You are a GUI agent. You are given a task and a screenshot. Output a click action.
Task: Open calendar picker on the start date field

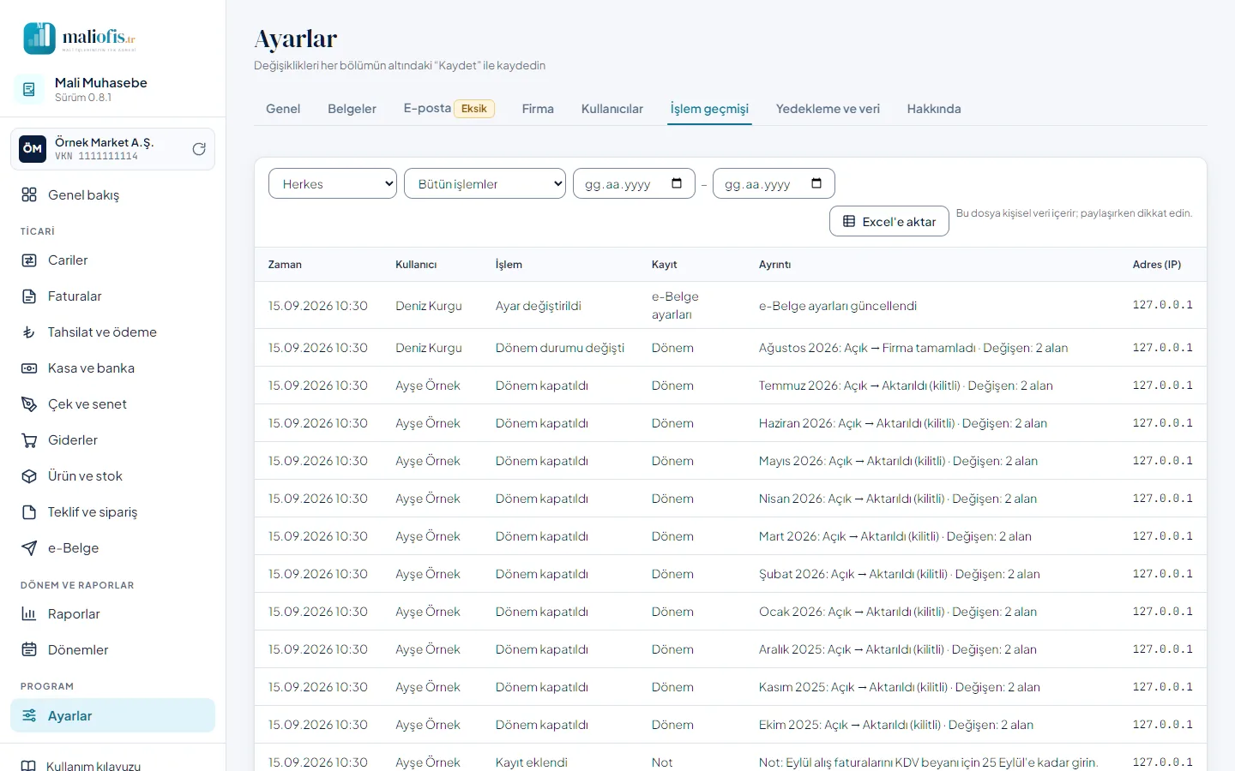[677, 183]
